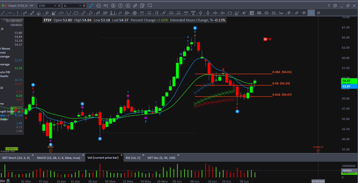Screen dimensions: 358x183
Task: Switch to the RSI (14, C) tab
Action: click(133, 158)
